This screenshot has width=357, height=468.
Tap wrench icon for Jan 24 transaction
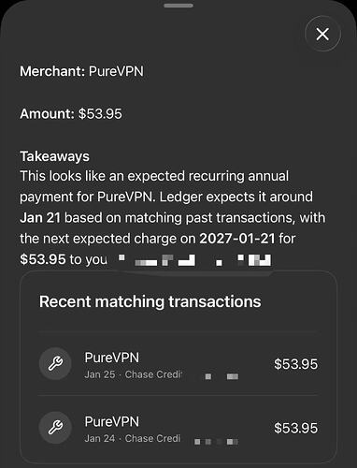pos(55,428)
